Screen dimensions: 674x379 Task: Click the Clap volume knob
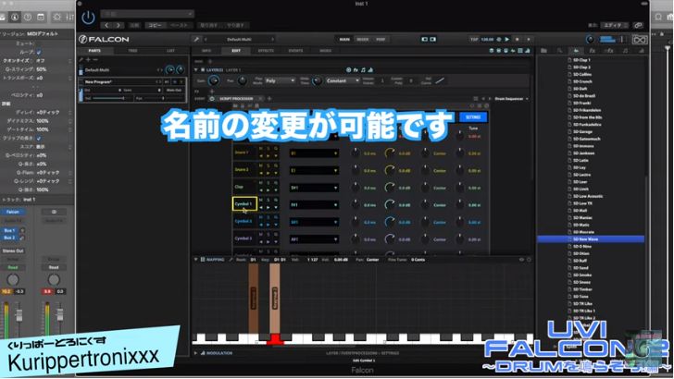coord(390,188)
